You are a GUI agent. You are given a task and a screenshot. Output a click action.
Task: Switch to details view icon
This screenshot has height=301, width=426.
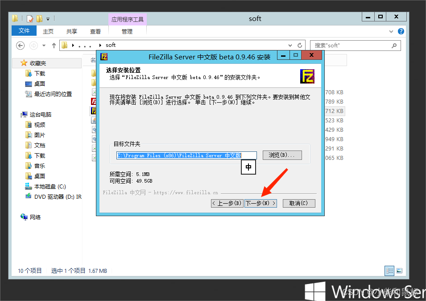coord(389,271)
